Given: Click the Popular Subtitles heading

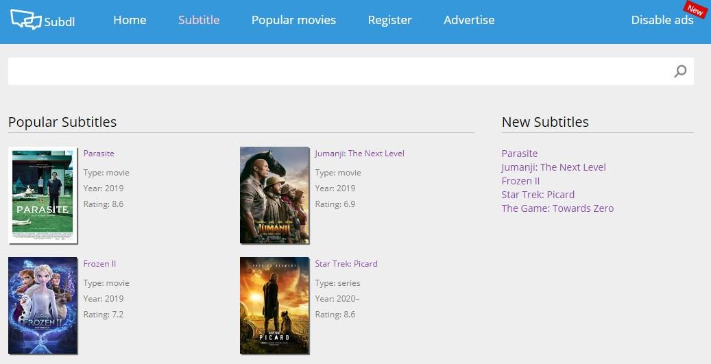Looking at the screenshot, I should pyautogui.click(x=62, y=122).
